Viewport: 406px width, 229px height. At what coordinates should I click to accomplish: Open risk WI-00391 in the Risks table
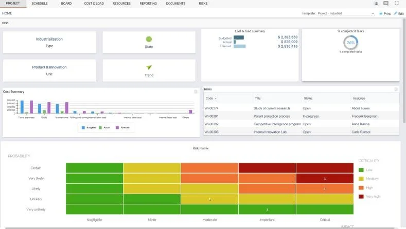(x=211, y=117)
